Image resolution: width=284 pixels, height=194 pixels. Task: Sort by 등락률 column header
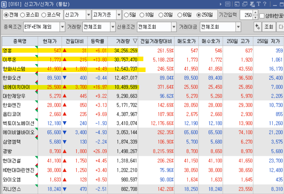98,41
